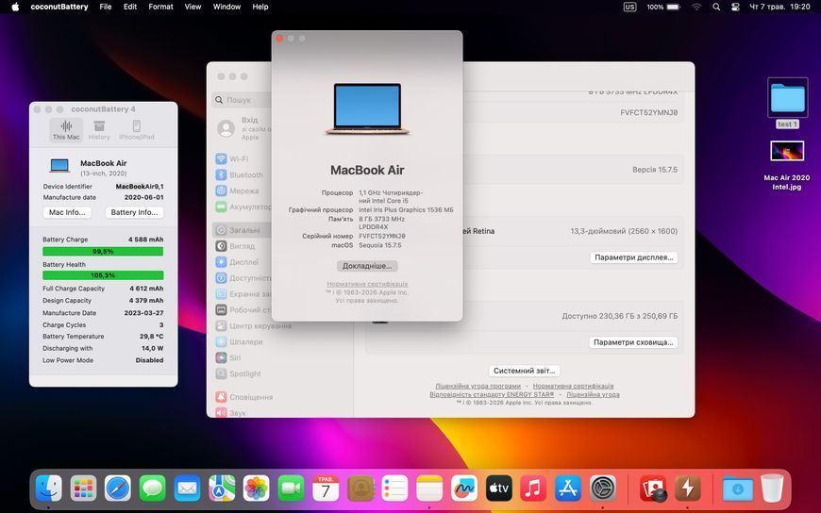The width and height of the screenshot is (821, 513).
Task: Click the Пошук search field in Settings
Action: pos(243,99)
